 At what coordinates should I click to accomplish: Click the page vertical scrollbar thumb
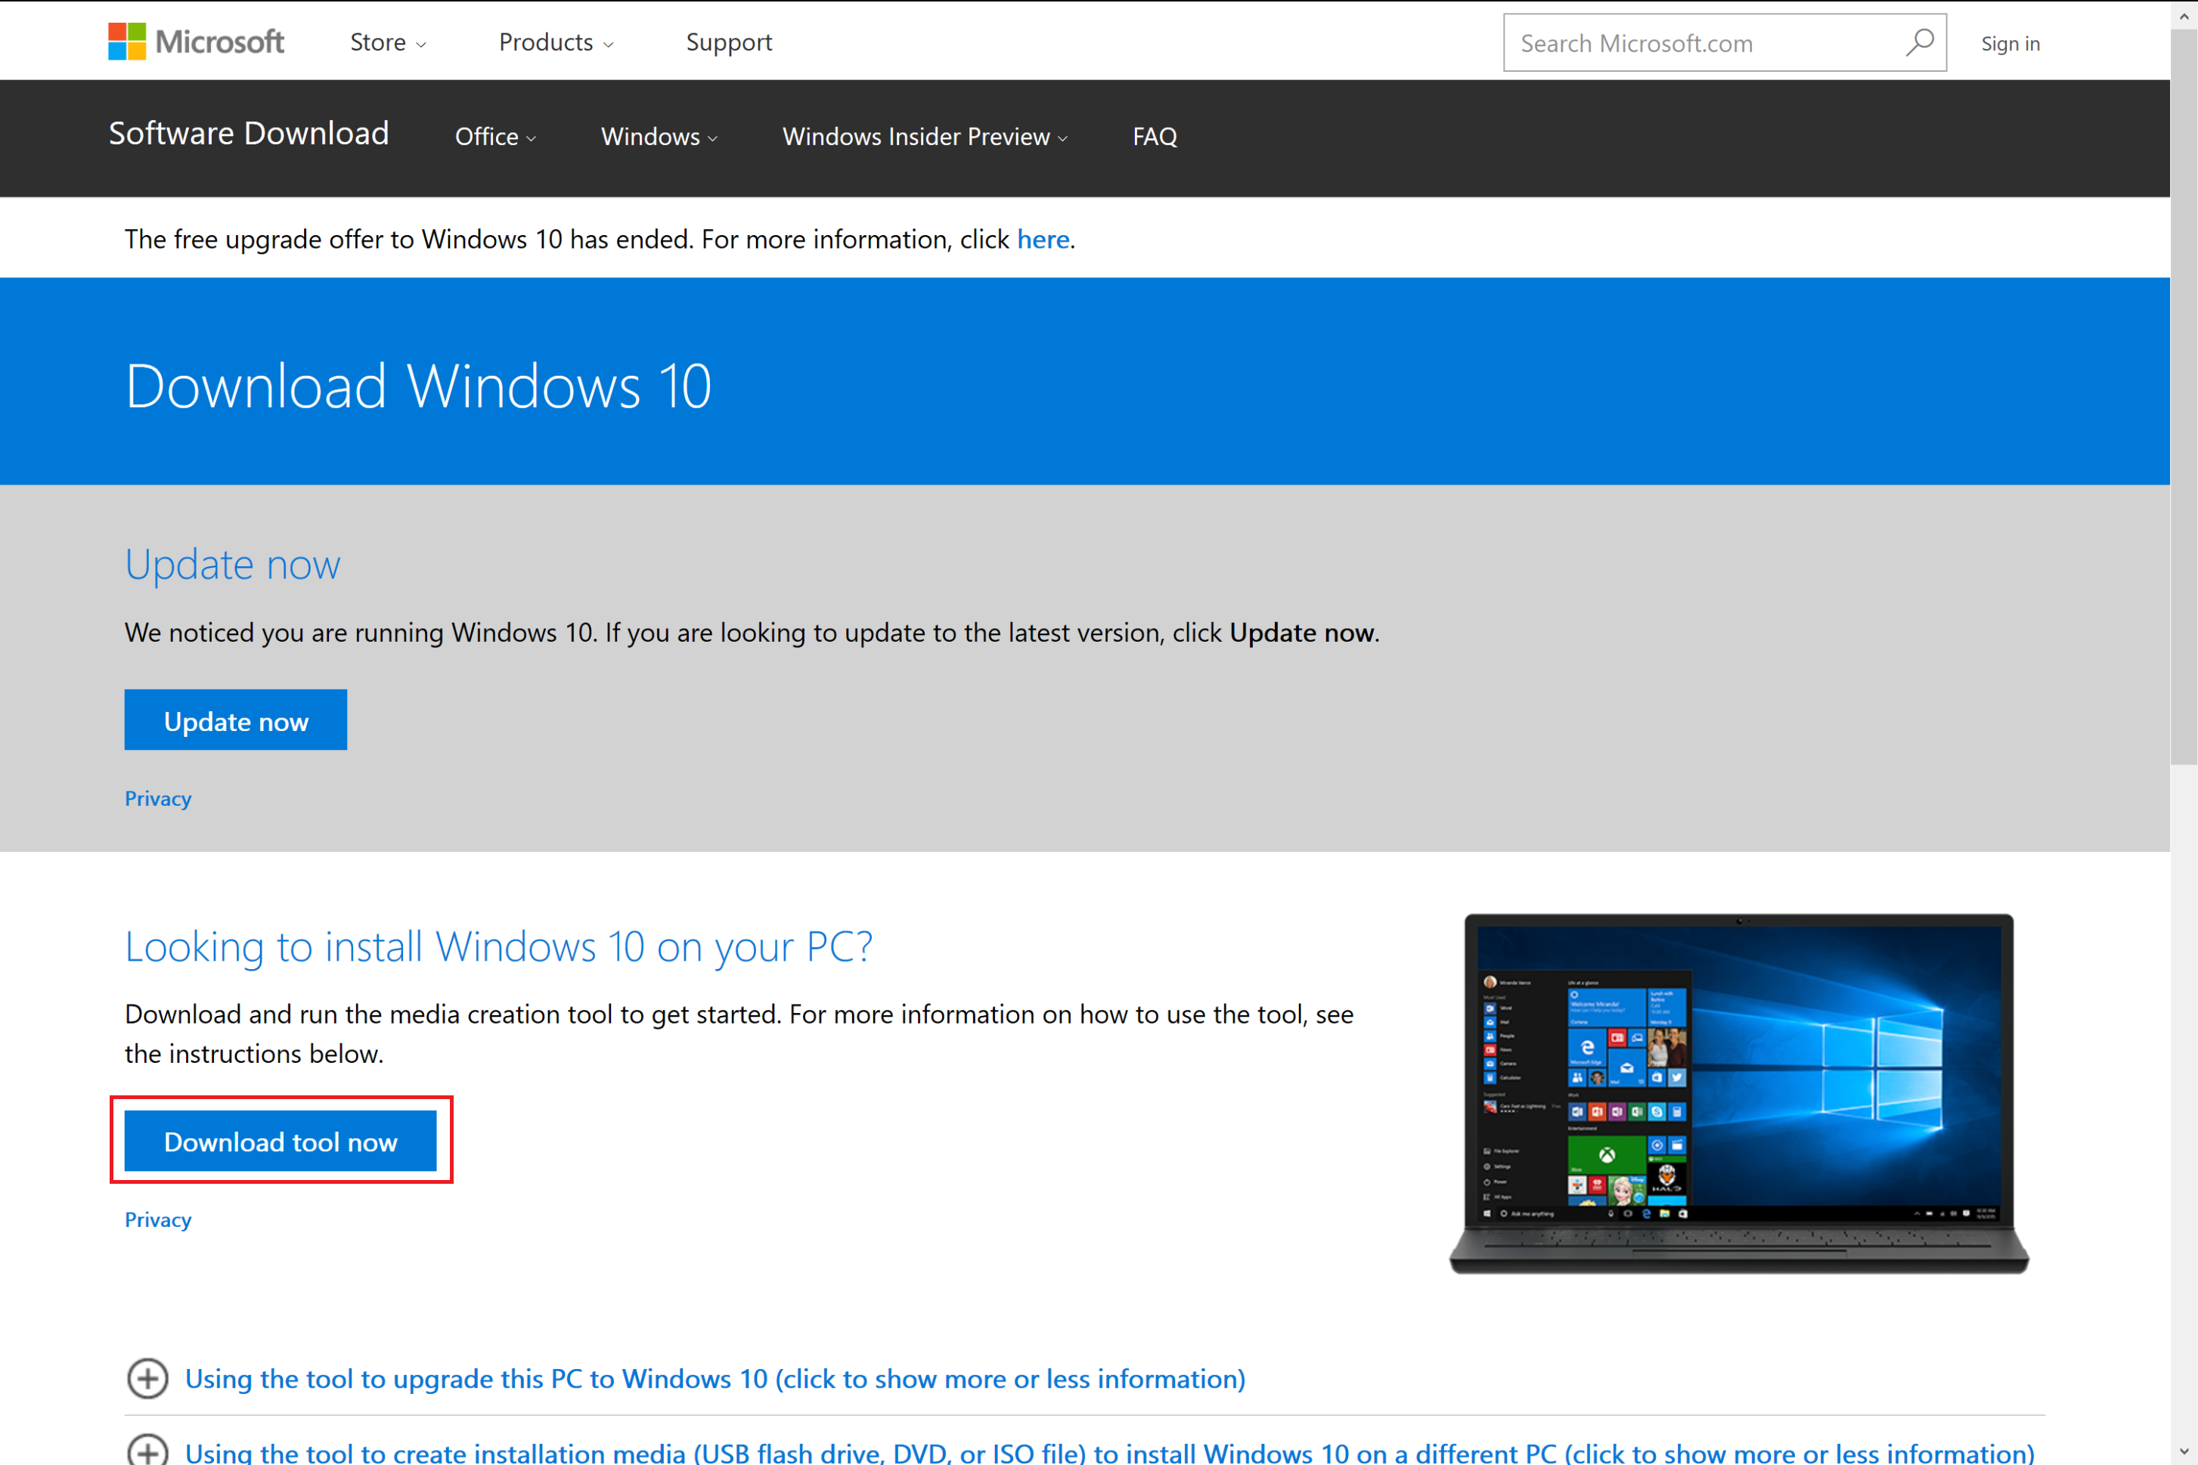click(2184, 397)
